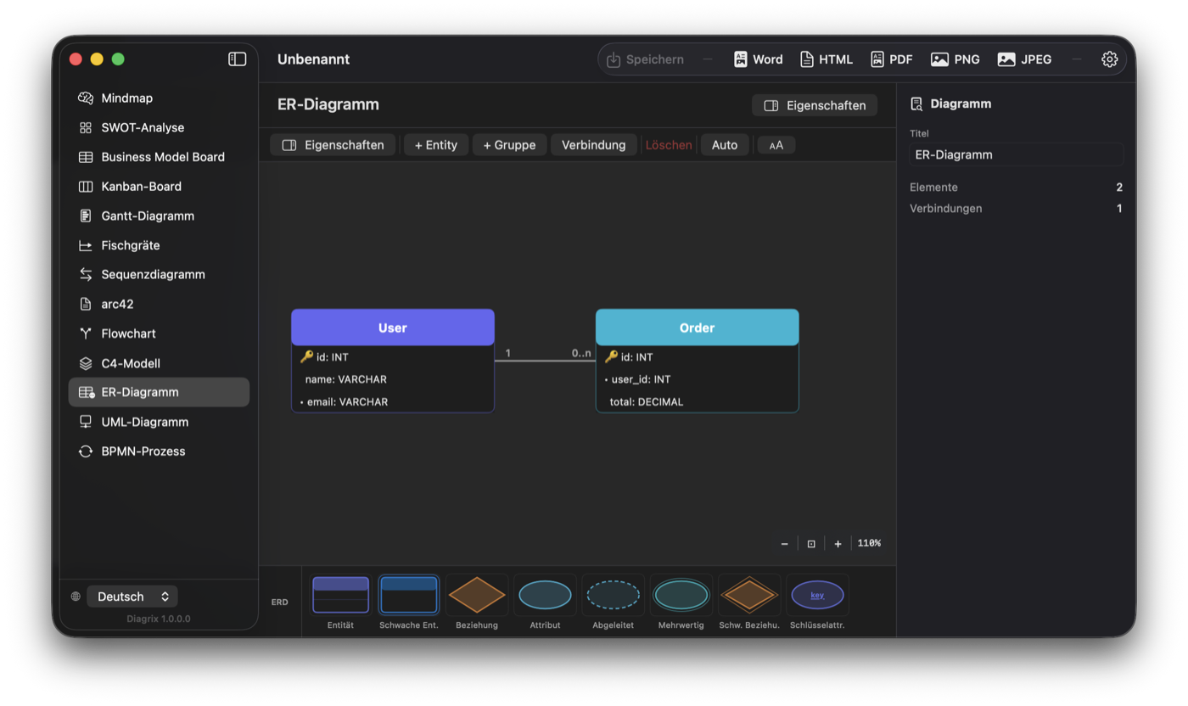The height and width of the screenshot is (706, 1188).
Task: Click the Speichern button
Action: [645, 59]
